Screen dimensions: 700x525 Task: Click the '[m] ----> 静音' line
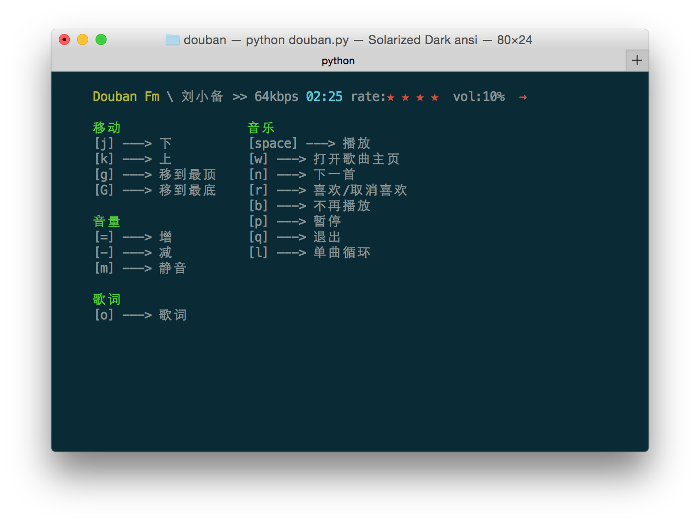(x=141, y=268)
